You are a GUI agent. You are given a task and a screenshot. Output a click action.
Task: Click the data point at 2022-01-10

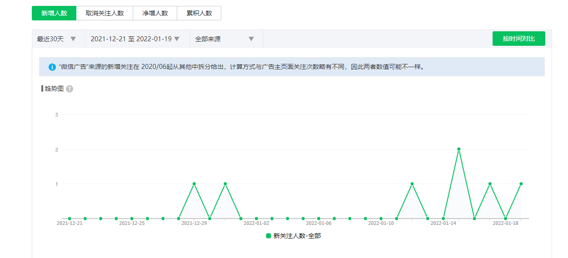(x=381, y=219)
